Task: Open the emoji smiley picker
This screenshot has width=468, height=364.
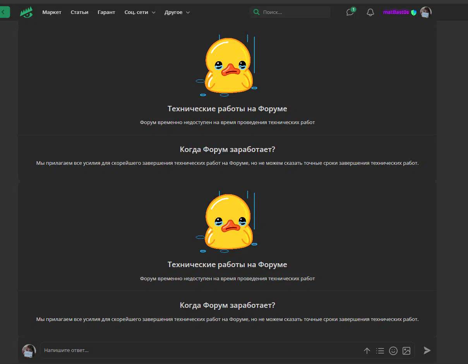Action: point(393,351)
